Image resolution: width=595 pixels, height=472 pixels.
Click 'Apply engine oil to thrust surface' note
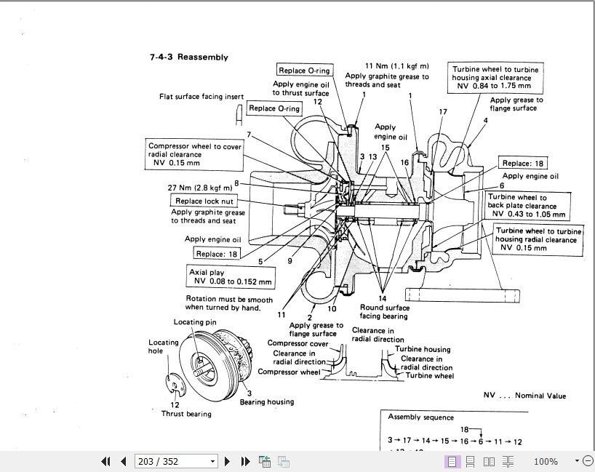tap(301, 89)
